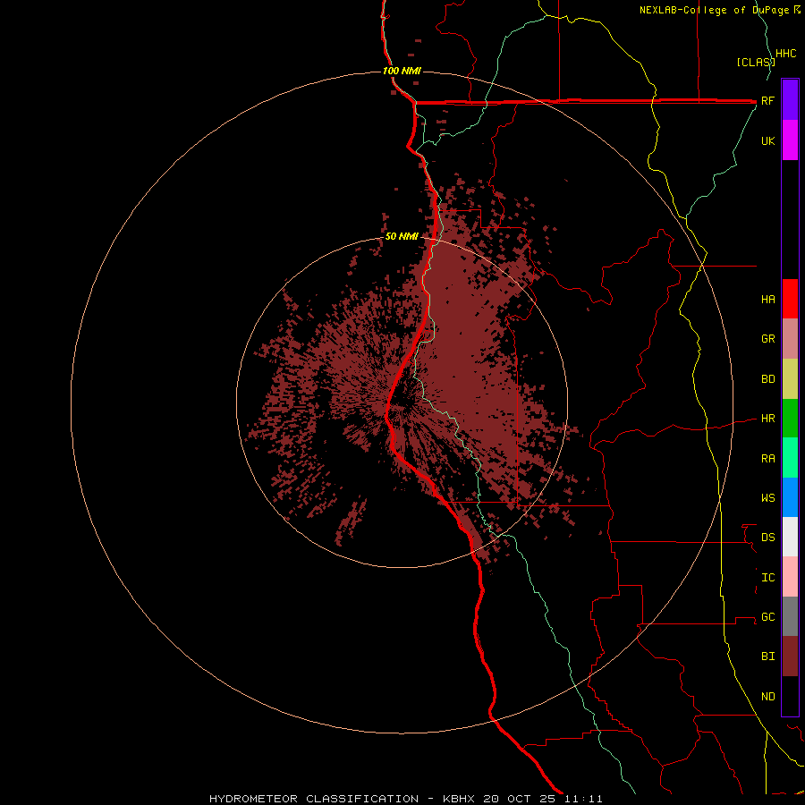Click the DS legend label
Viewport: 805px width, 805px height.
pyautogui.click(x=767, y=538)
